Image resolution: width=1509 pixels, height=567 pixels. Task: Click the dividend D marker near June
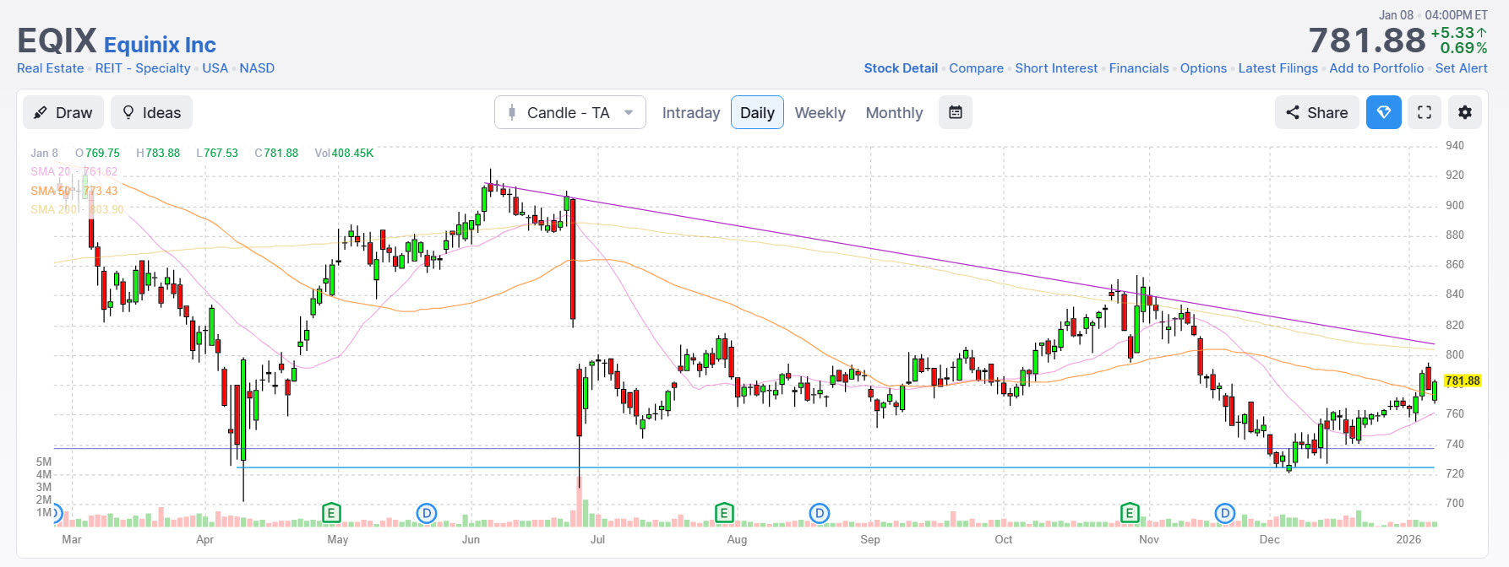coord(427,512)
